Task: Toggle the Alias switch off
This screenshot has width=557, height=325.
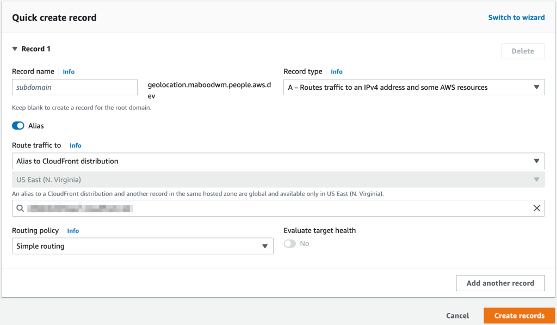Action: tap(18, 126)
